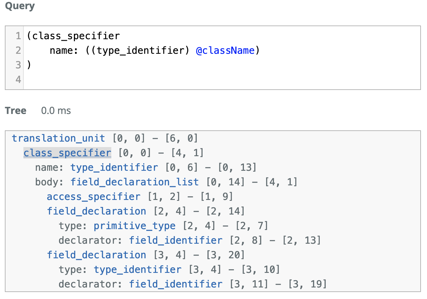
Task: Open the field_declaration_list body node
Action: [x=134, y=182]
